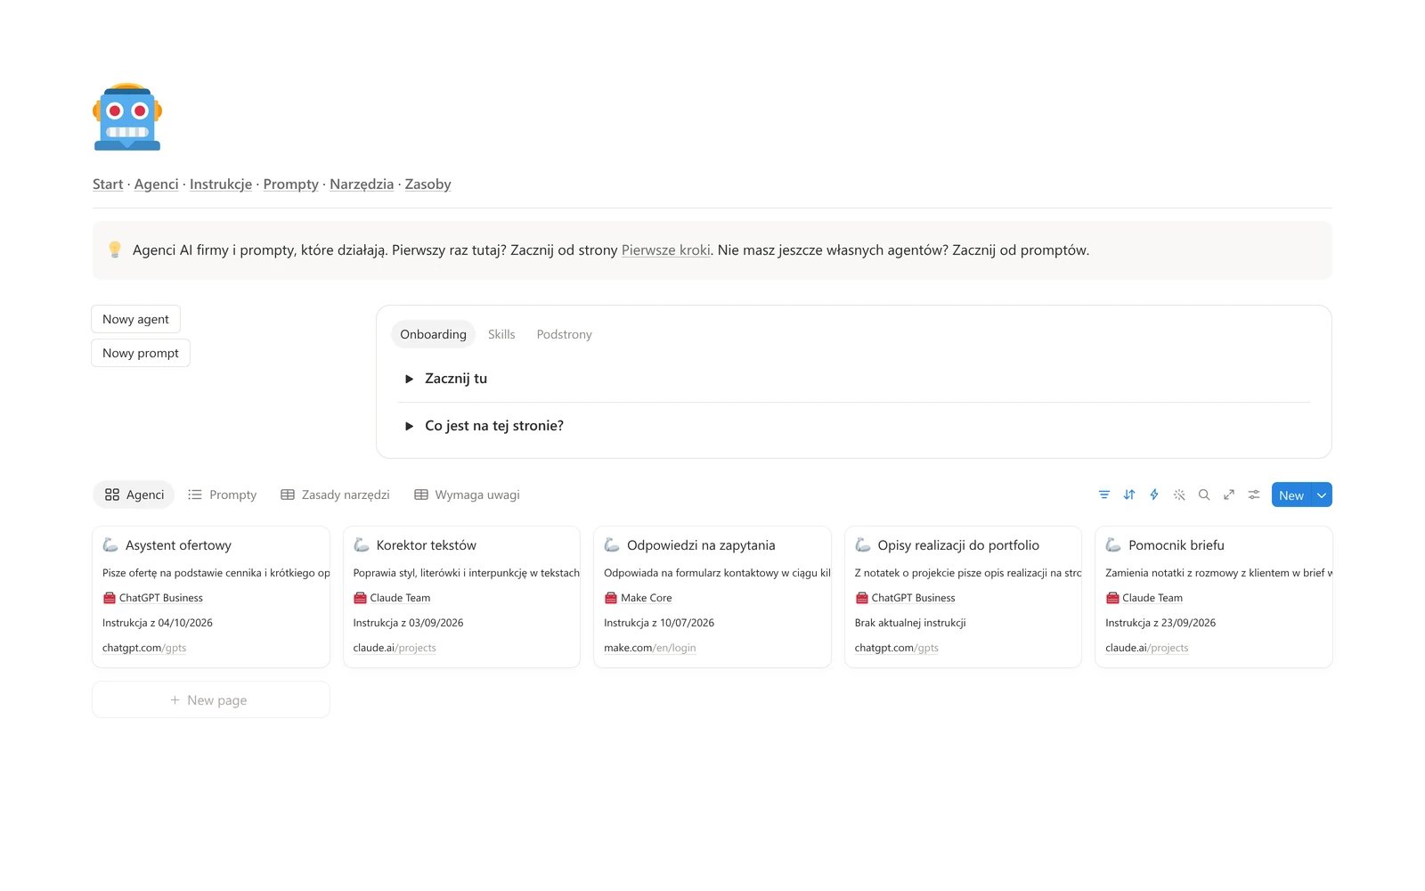Open the Pomocnik briefu card title

(1176, 545)
